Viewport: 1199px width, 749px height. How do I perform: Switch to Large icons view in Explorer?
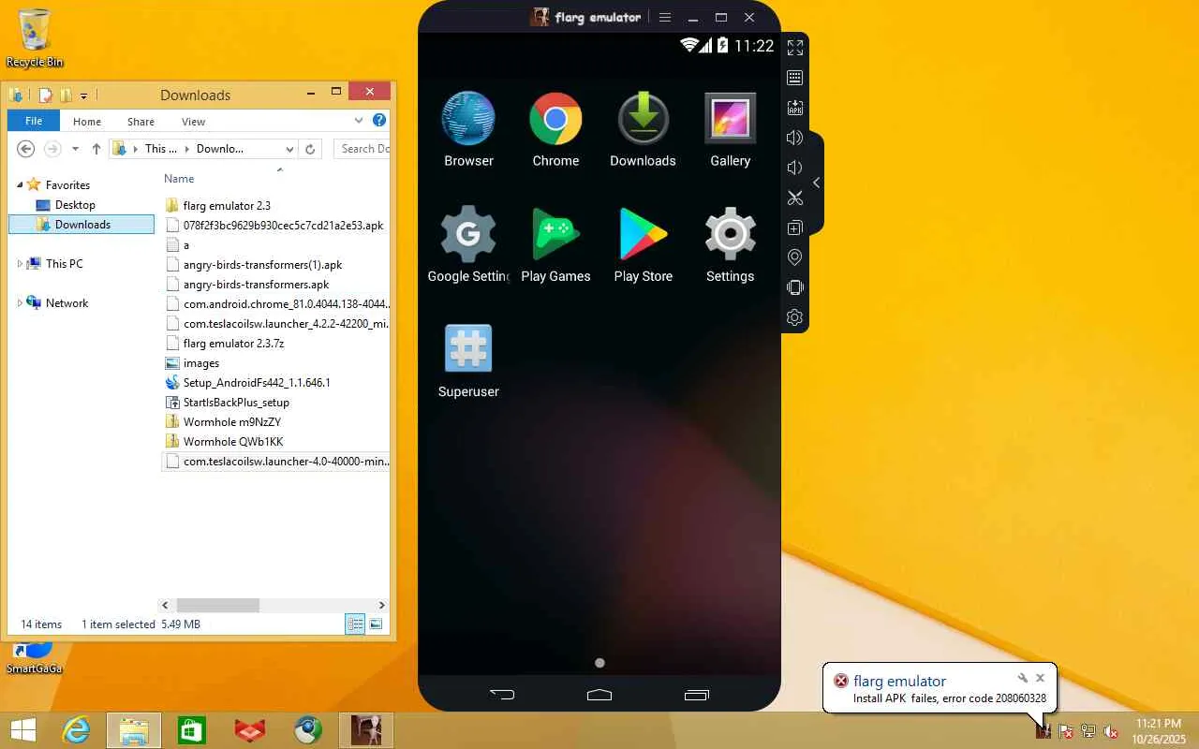376,624
